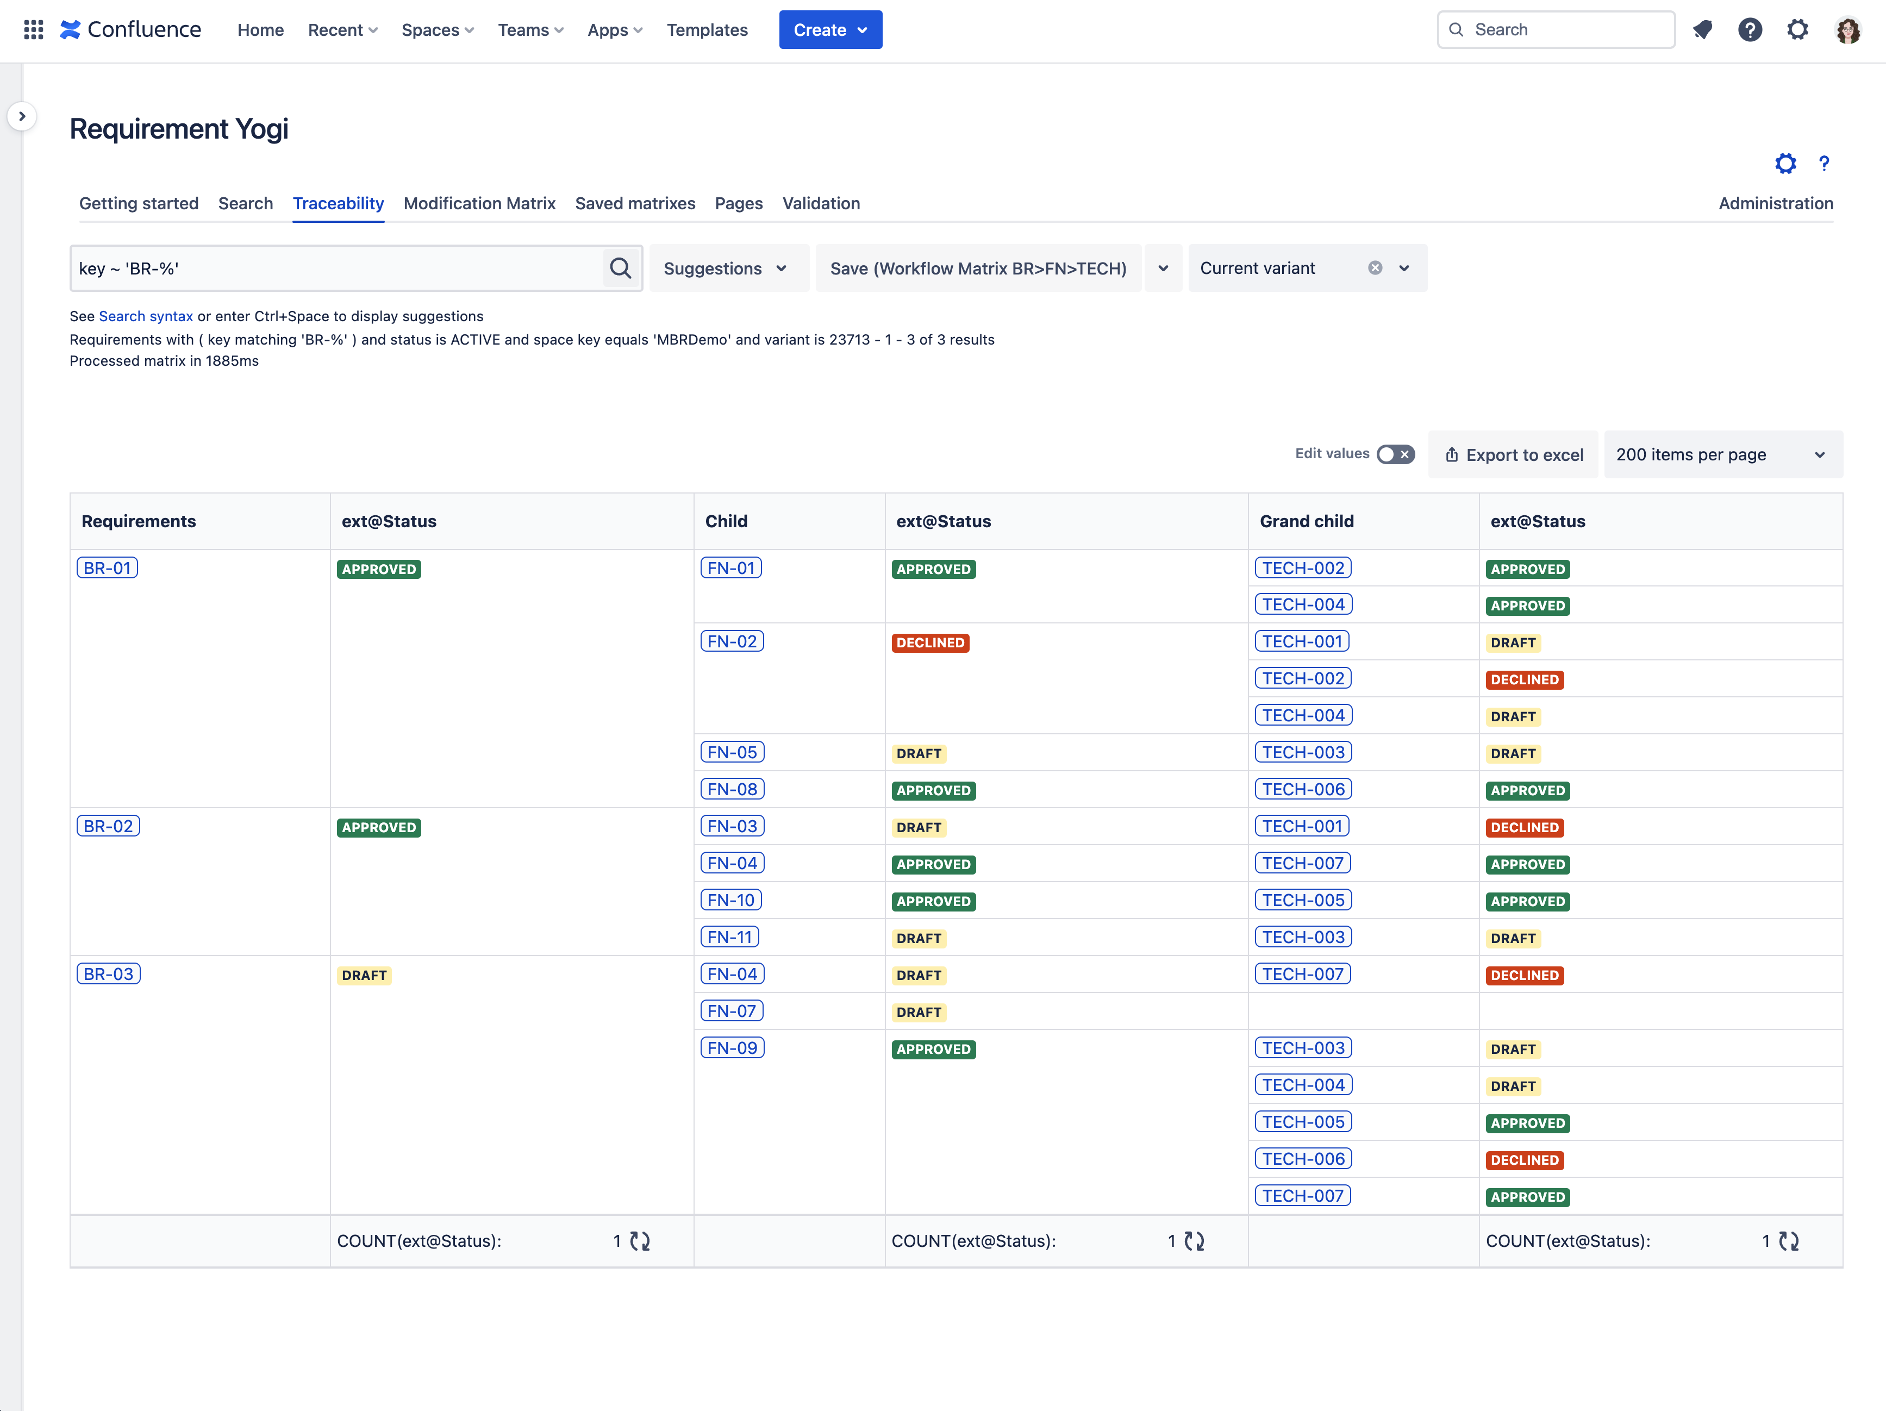Click the notifications megaphone icon
Image resolution: width=1886 pixels, height=1411 pixels.
coord(1702,30)
